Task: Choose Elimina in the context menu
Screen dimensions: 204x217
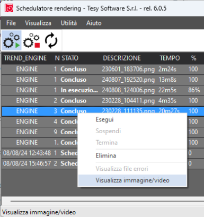Action: [x=132, y=155]
